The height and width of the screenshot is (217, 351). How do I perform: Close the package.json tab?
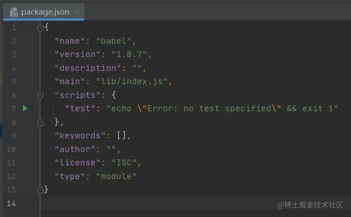tap(77, 12)
